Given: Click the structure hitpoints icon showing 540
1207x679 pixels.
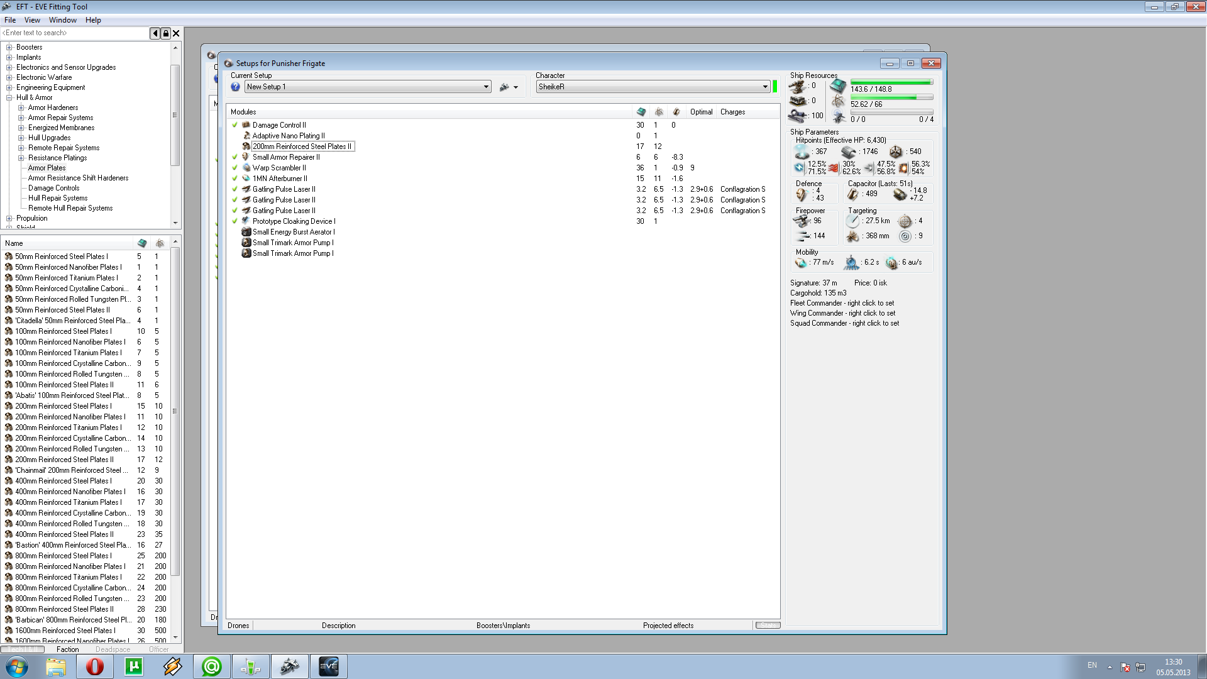Looking at the screenshot, I should pyautogui.click(x=896, y=152).
